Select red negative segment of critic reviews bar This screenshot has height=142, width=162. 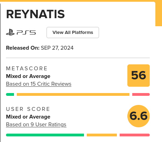tap(141, 94)
